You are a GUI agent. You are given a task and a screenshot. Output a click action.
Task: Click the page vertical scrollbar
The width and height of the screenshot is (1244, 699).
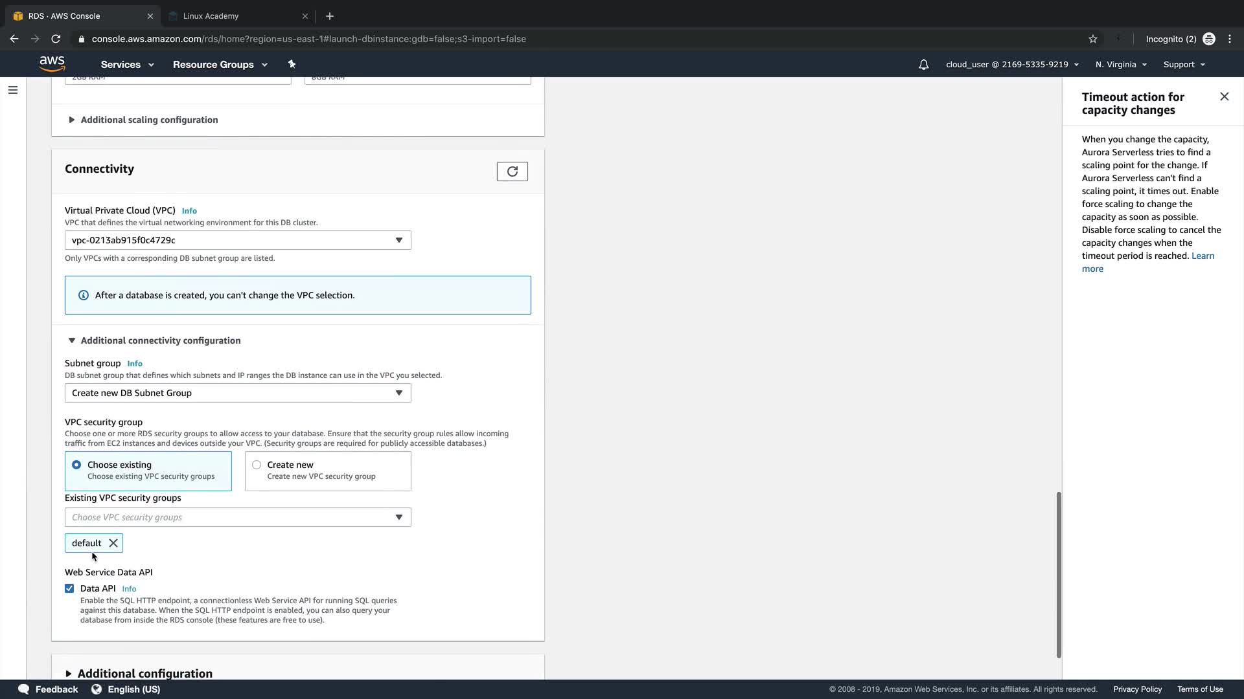point(1059,575)
